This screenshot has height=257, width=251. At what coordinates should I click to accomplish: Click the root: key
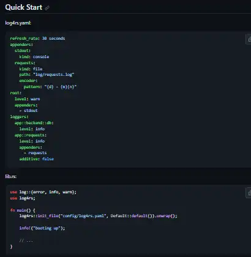pyautogui.click(x=16, y=93)
